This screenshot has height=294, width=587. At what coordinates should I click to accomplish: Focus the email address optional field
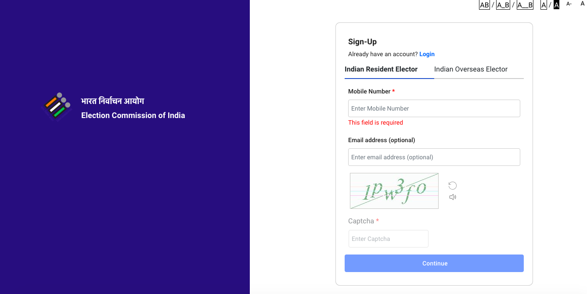click(434, 157)
